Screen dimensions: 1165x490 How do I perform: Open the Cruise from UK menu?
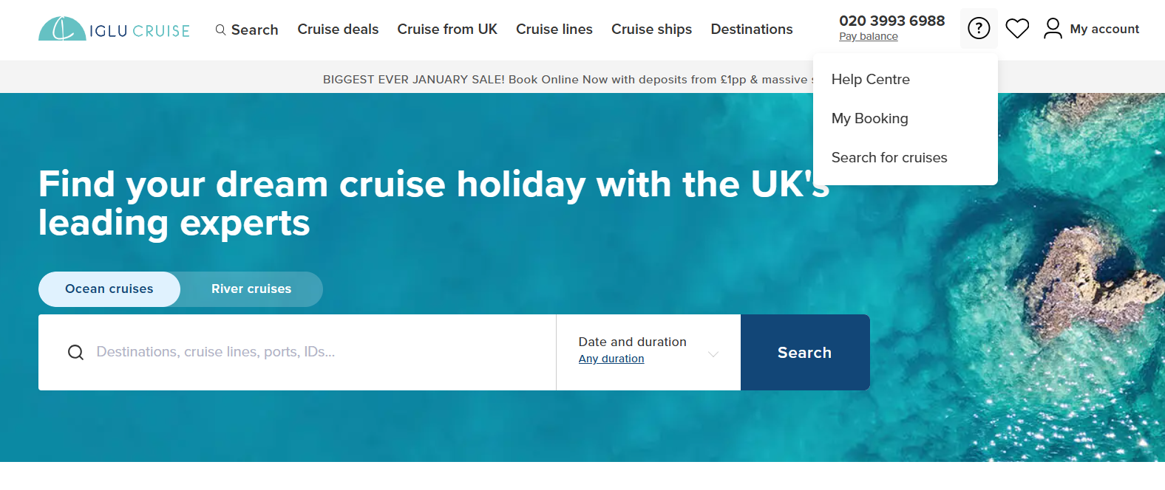pyautogui.click(x=447, y=30)
